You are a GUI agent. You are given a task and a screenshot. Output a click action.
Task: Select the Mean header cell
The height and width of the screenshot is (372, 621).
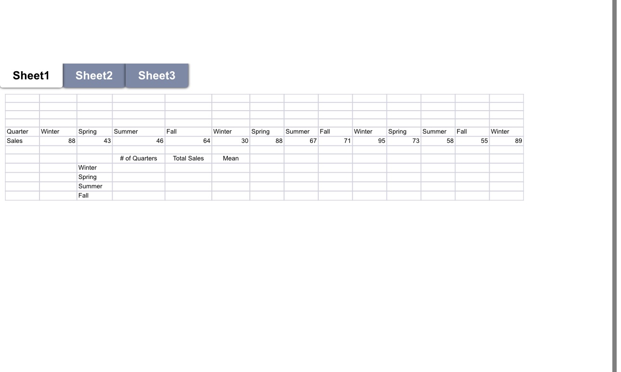pos(231,158)
